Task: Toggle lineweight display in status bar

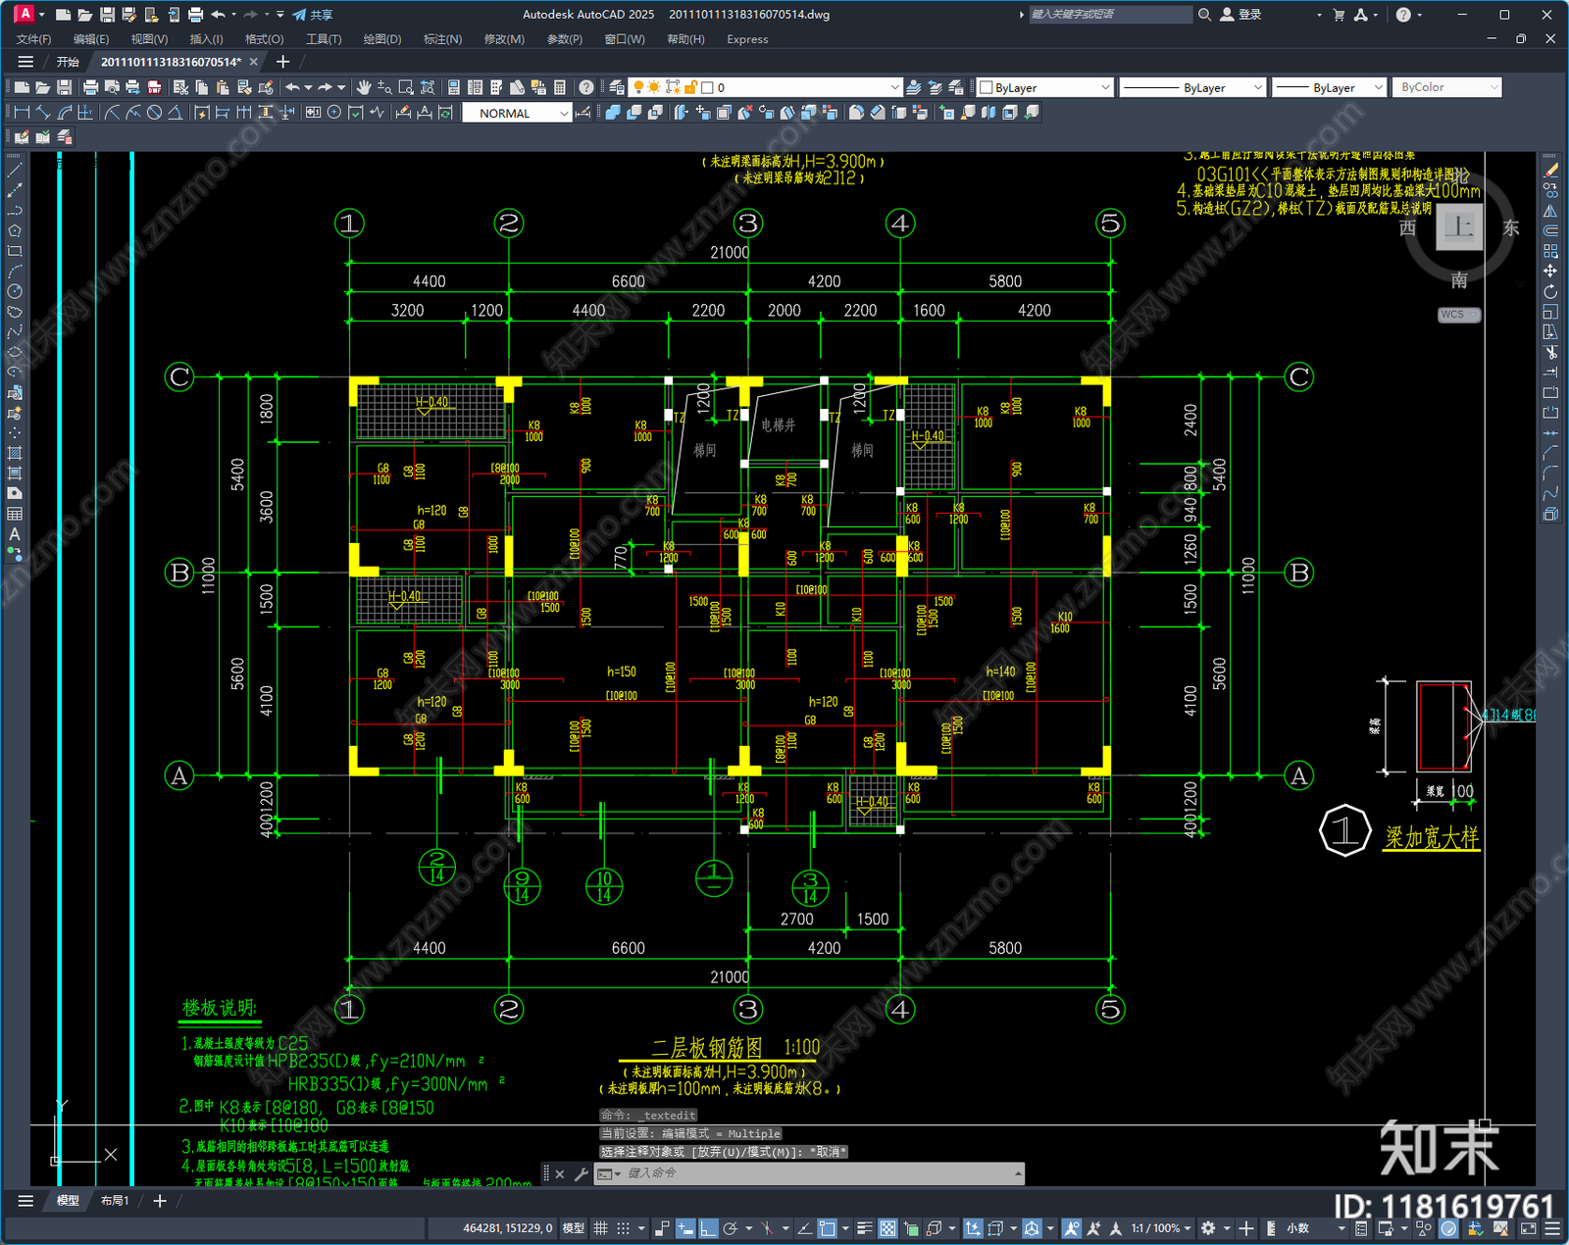Action: (x=864, y=1228)
